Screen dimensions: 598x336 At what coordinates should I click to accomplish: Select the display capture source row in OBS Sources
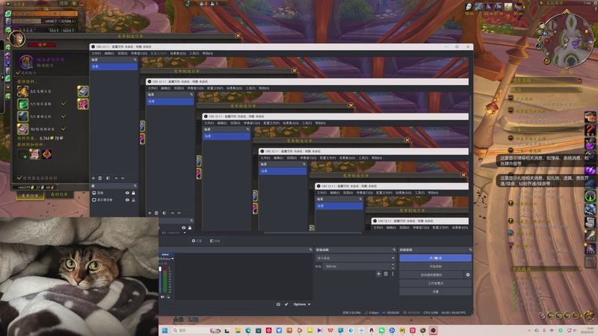point(114,199)
